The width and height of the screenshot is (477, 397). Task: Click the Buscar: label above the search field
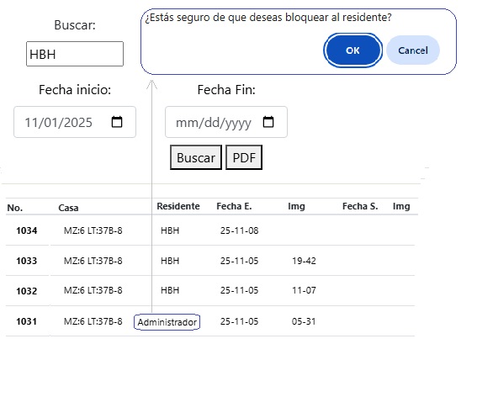click(75, 25)
